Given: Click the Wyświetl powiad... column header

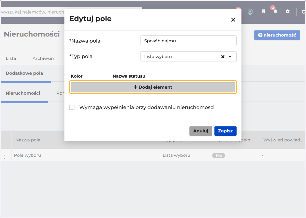Looking at the screenshot, I should 283,140.
